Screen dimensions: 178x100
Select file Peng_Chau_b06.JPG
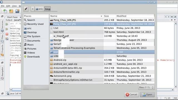coord(102,20)
